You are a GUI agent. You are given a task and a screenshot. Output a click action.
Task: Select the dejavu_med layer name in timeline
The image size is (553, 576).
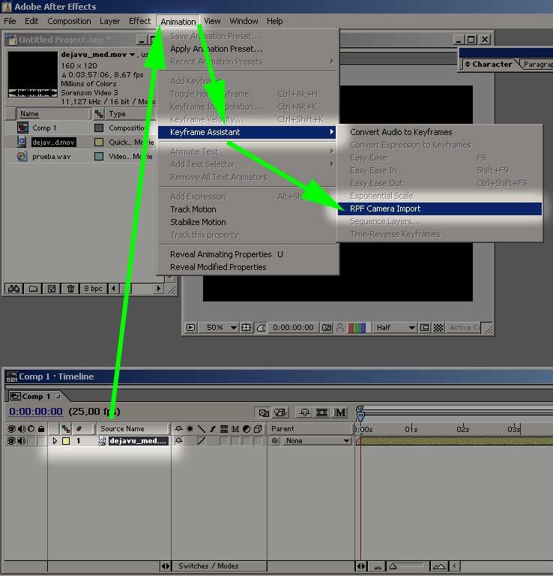139,441
